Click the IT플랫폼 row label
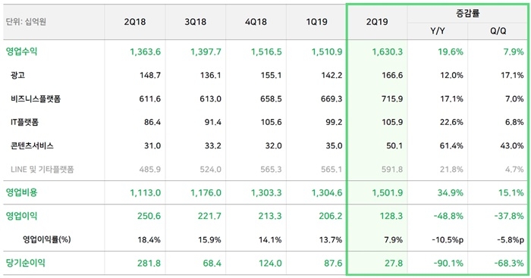 pyautogui.click(x=24, y=122)
